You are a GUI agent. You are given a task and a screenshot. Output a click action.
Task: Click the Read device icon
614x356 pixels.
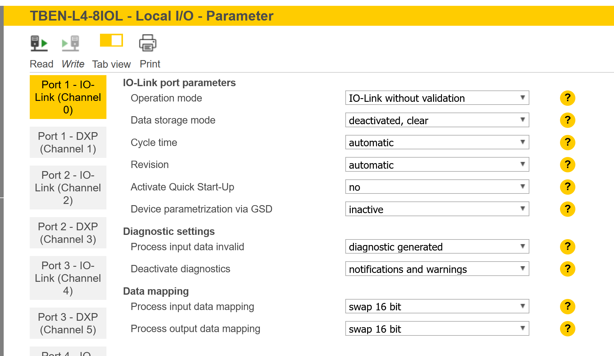[39, 43]
